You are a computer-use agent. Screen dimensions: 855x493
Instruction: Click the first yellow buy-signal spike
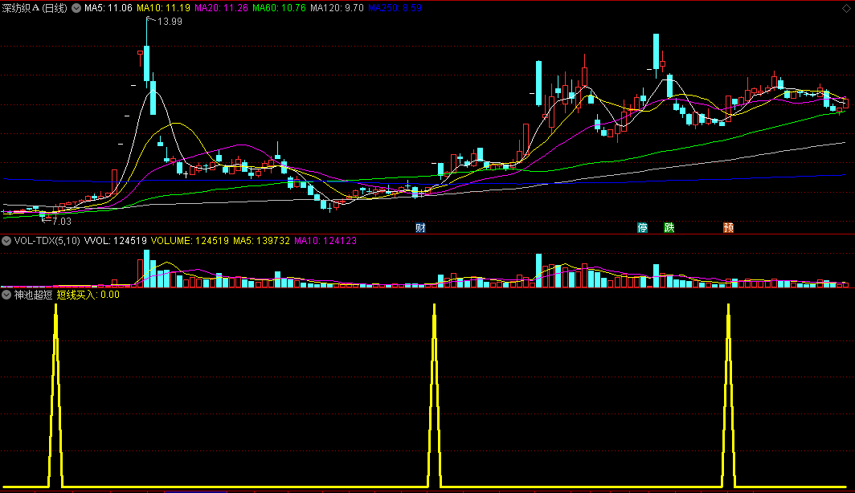[55, 395]
